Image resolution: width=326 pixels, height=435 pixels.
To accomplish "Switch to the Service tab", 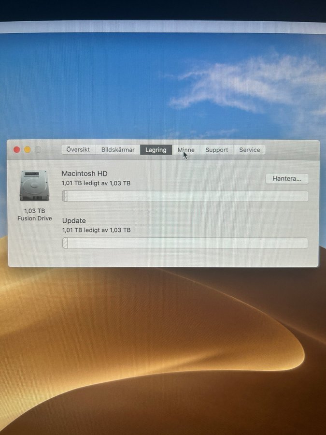I will pyautogui.click(x=250, y=150).
